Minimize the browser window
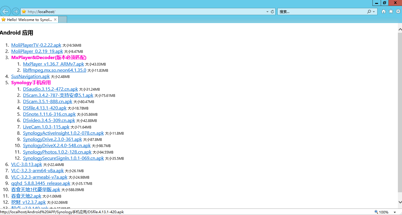The height and width of the screenshot is (215, 402). (x=377, y=3)
